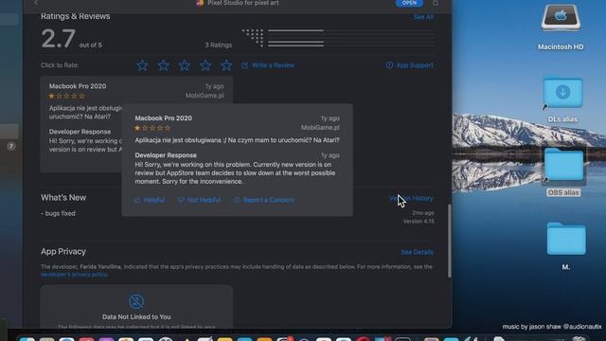The height and width of the screenshot is (341, 606).
Task: Click the '2mo ago' update date
Action: pyautogui.click(x=423, y=213)
